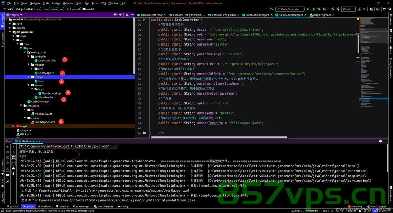Close the CodeGenerator.java editor tab
The image size is (393, 213).
(x=306, y=15)
